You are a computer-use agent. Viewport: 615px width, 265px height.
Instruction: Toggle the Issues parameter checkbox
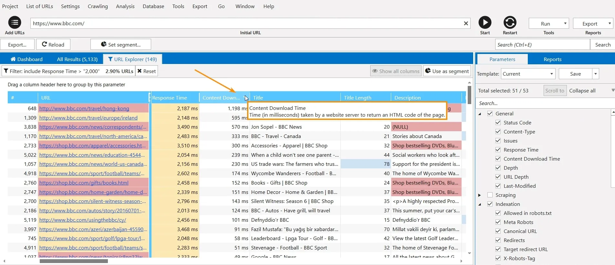(498, 141)
